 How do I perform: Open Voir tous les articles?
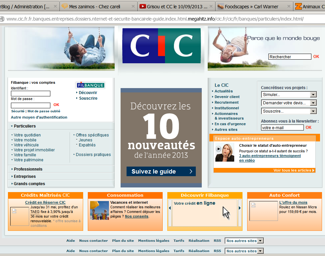pyautogui.click(x=294, y=170)
